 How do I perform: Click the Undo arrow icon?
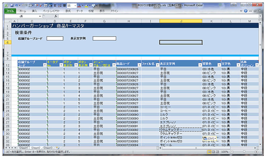pyautogui.click(x=17, y=6)
